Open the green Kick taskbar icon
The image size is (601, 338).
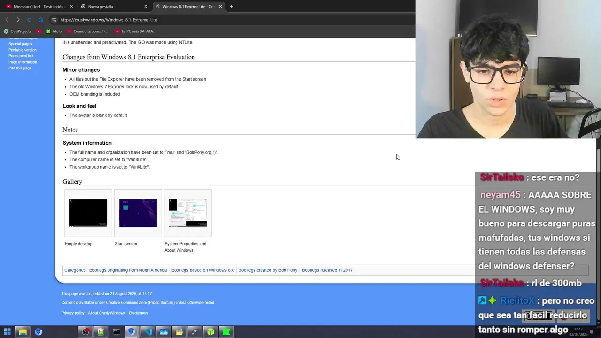pos(226,332)
